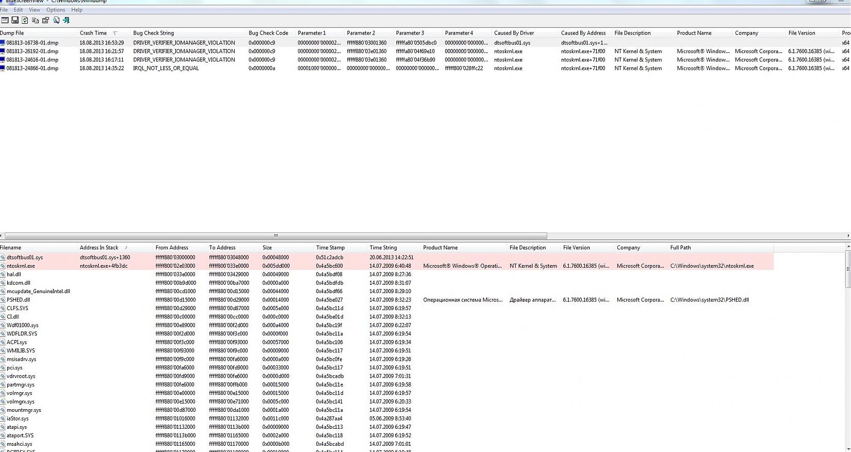Image resolution: width=851 pixels, height=452 pixels.
Task: Select the vdrvroot.sys filename
Action: (x=21, y=376)
